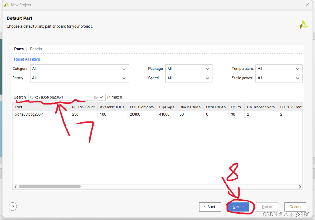The image size is (315, 220).
Task: Click the scroll left arrow
Action: (15, 187)
